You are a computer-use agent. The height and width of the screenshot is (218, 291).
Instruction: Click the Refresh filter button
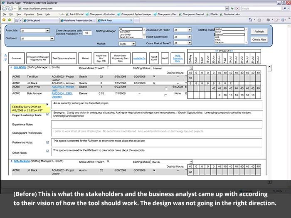pos(259,32)
